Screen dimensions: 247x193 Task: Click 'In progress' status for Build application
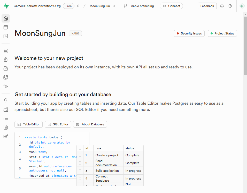[133, 170]
